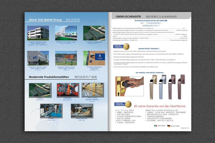The height and width of the screenshot is (143, 215).
Task: Click the 'Italian Design' label
Action: point(161,126)
